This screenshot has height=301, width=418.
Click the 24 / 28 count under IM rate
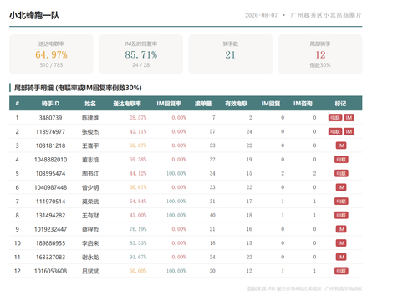pos(141,65)
